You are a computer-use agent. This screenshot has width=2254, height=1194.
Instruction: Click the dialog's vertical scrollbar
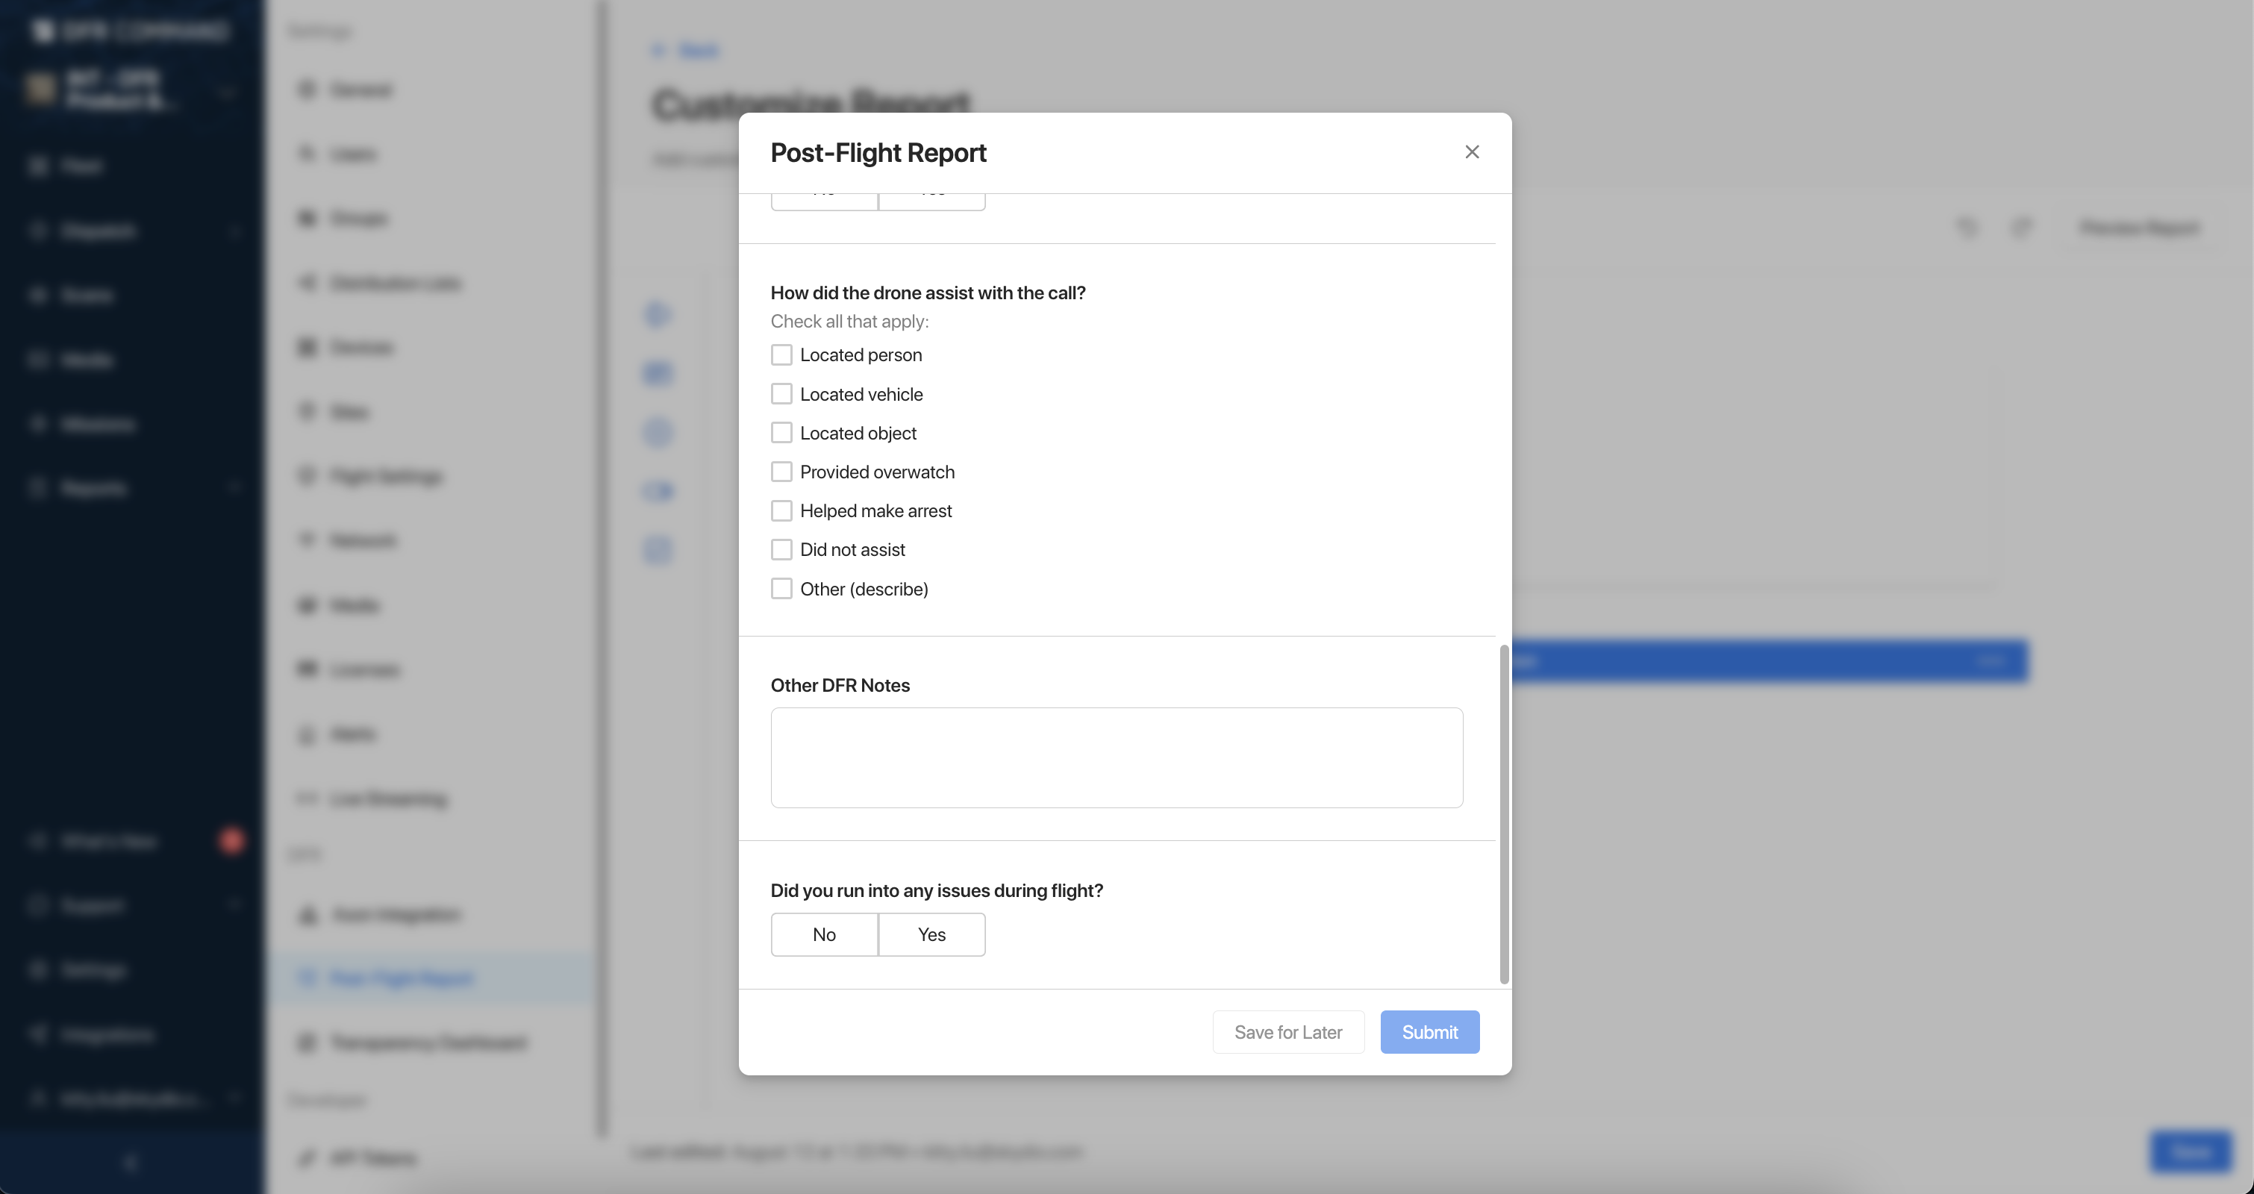coord(1504,813)
